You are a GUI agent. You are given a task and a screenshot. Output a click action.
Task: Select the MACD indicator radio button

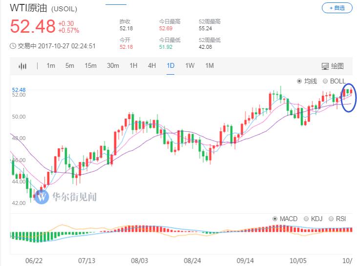click(x=275, y=219)
